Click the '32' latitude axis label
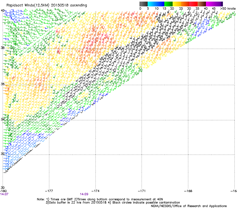237x208 pixels. 3,154
